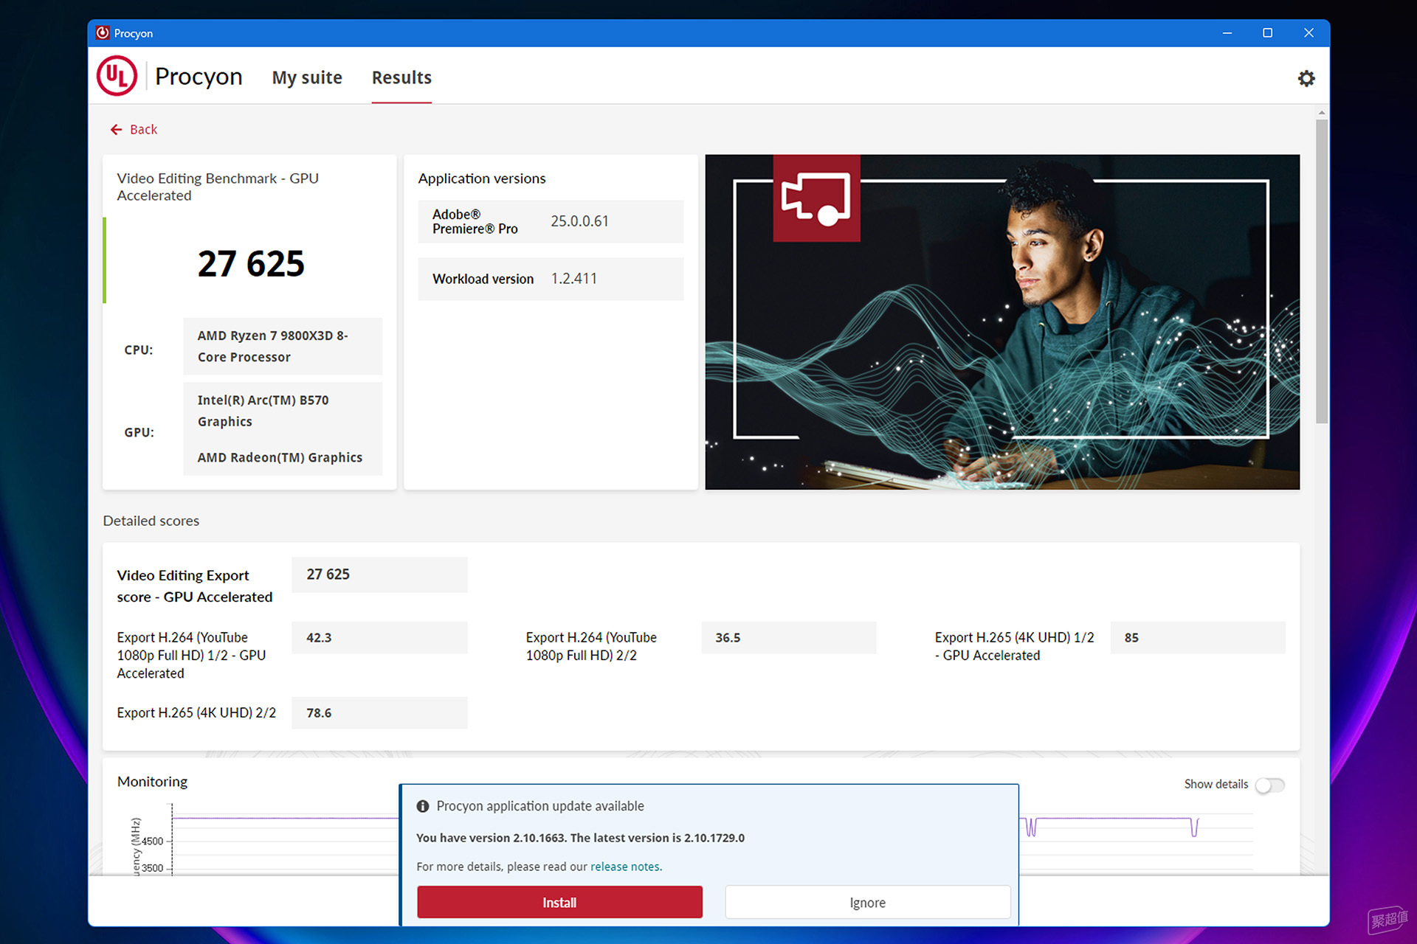This screenshot has height=944, width=1417.
Task: Click the Export H.264 1080p Full HD 2/2 label
Action: coord(591,646)
